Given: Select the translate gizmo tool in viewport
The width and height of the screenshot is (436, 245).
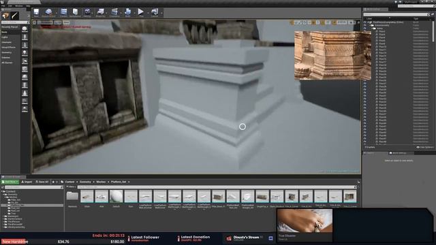Looking at the screenshot, I should point(292,22).
